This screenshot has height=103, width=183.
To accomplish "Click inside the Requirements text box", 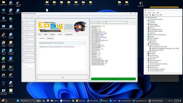I will pos(62,58).
